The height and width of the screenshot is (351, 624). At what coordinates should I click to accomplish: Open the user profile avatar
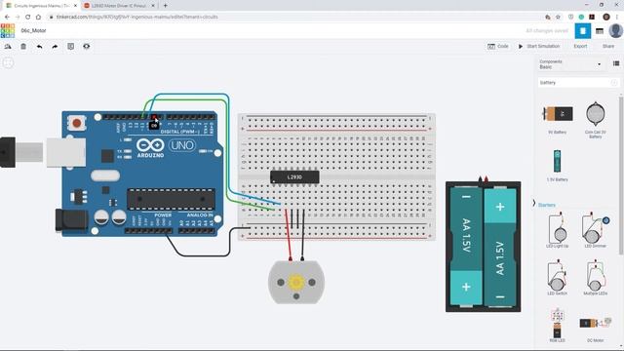click(x=615, y=30)
